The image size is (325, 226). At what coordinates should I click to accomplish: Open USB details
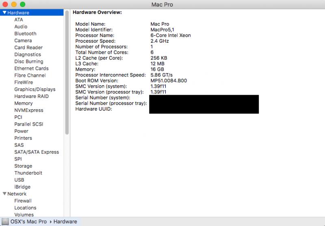click(19, 180)
